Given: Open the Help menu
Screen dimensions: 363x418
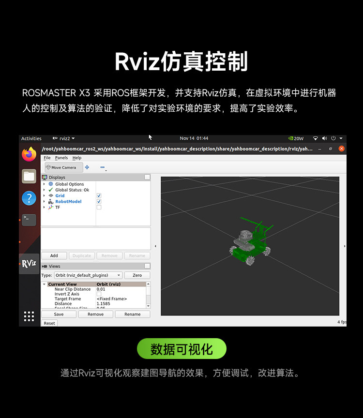Looking at the screenshot, I should 77,158.
